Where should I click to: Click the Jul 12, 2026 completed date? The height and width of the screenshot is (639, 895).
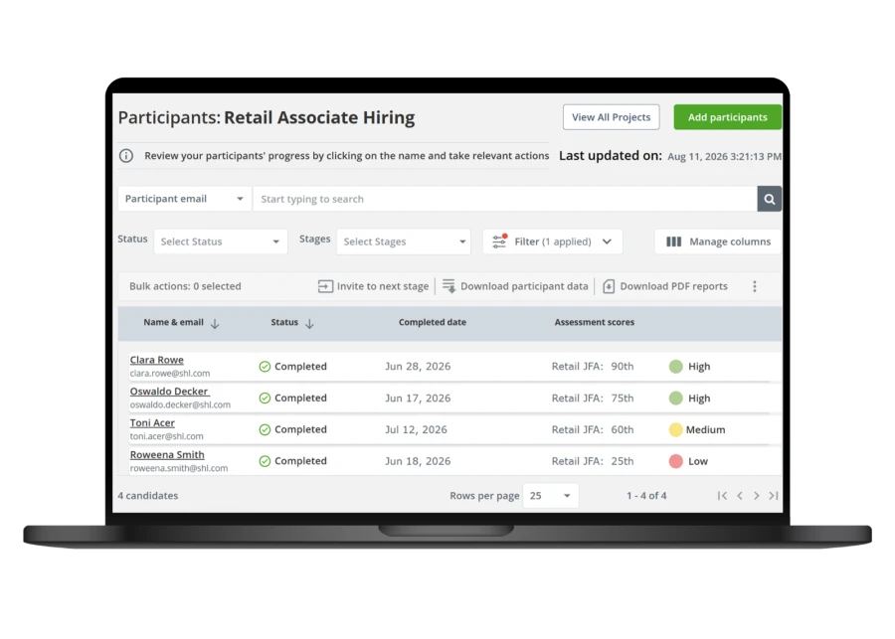coord(416,429)
